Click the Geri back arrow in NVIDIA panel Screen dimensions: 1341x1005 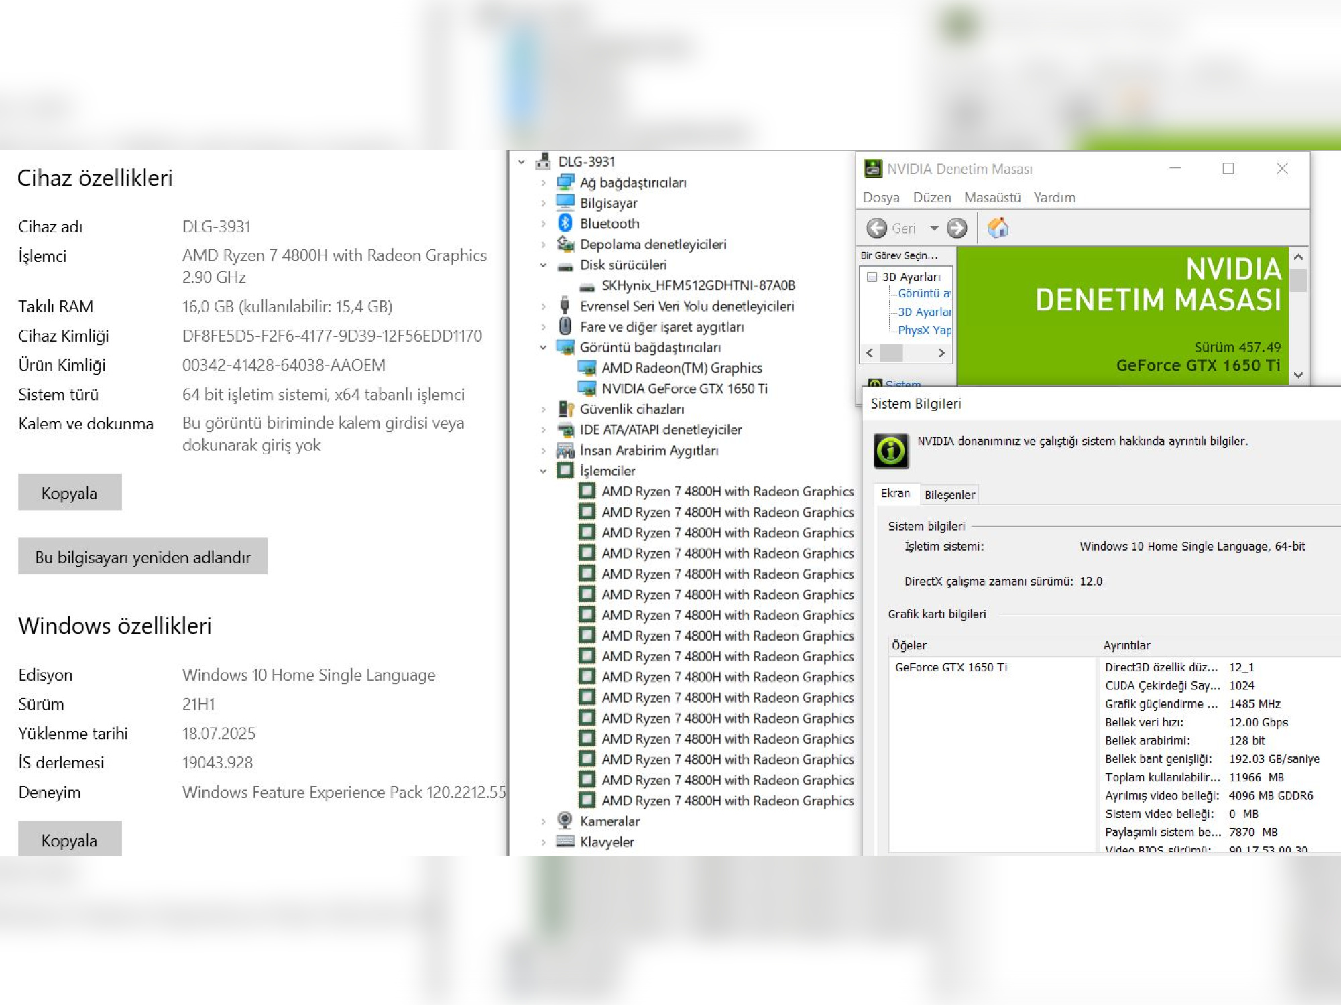876,228
